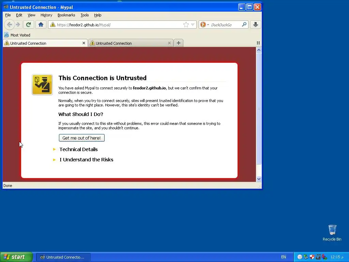The width and height of the screenshot is (349, 262).
Task: Open the tab groups grid icon
Action: (258, 43)
